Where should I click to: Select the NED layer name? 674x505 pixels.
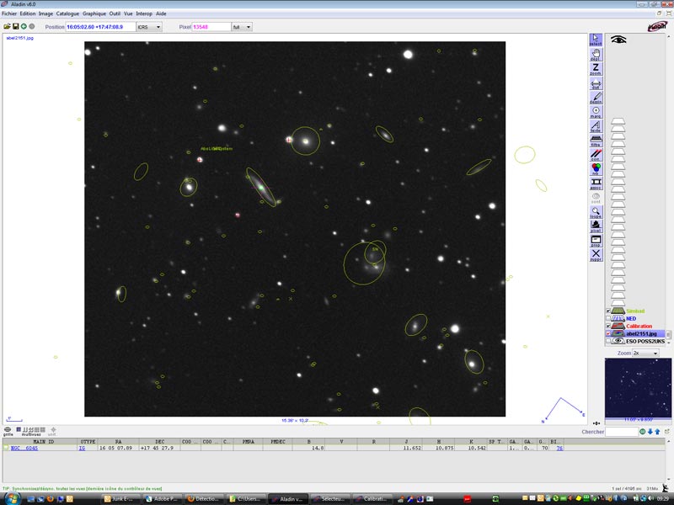pos(630,319)
